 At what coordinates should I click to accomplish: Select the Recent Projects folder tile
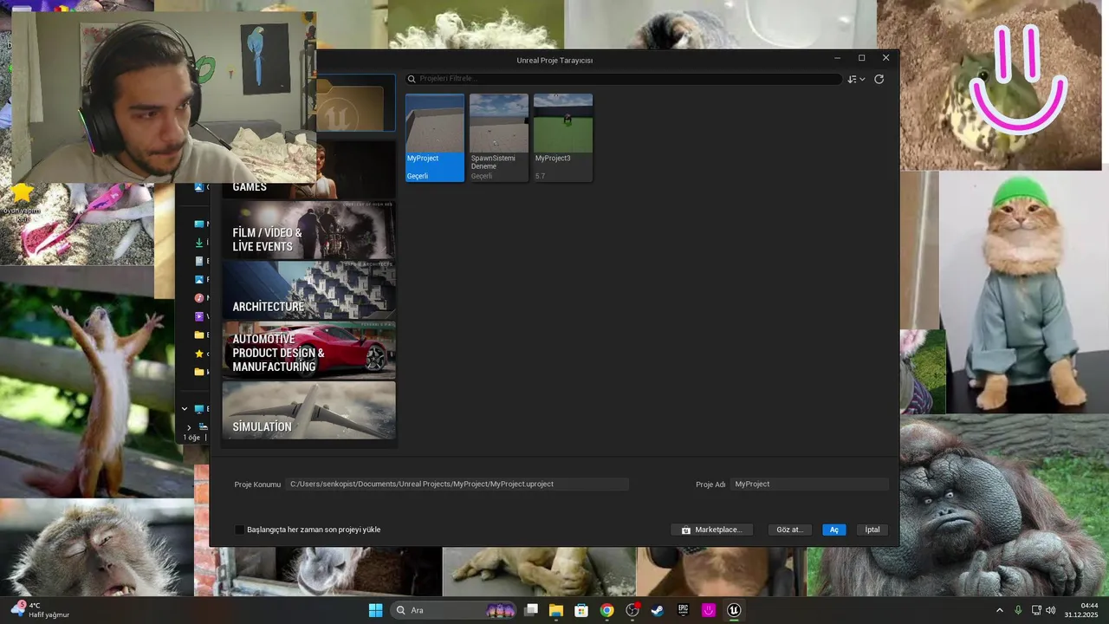coord(355,102)
